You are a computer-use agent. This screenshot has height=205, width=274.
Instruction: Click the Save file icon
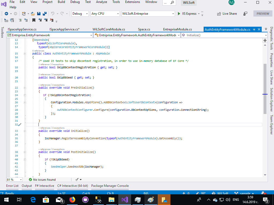(x=39, y=14)
